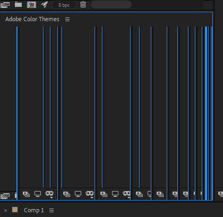Open the Comp 1 panel menu
Viewport: 223px width, 217px height.
pyautogui.click(x=52, y=210)
